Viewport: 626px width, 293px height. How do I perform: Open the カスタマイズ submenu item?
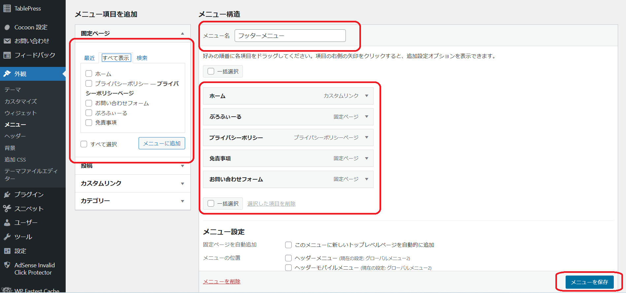20,102
